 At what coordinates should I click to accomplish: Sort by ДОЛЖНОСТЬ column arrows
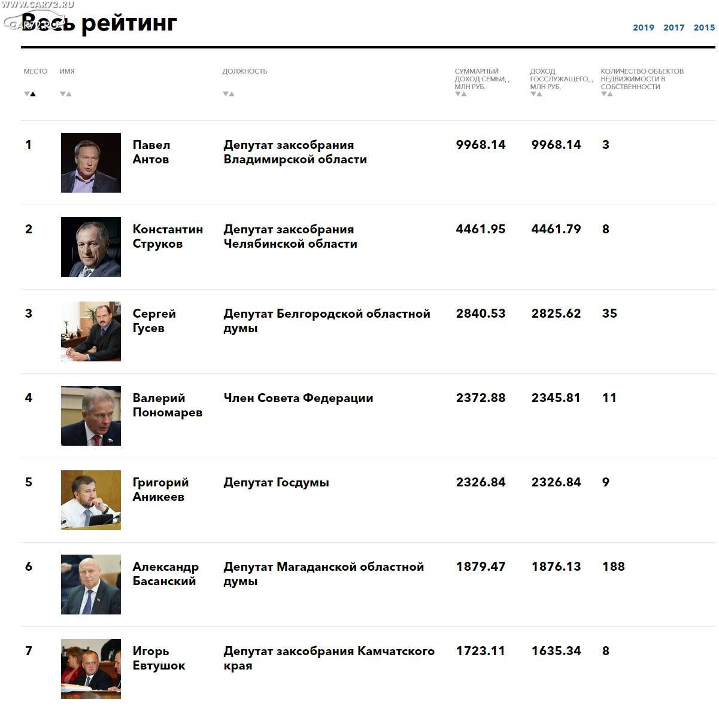click(x=229, y=94)
